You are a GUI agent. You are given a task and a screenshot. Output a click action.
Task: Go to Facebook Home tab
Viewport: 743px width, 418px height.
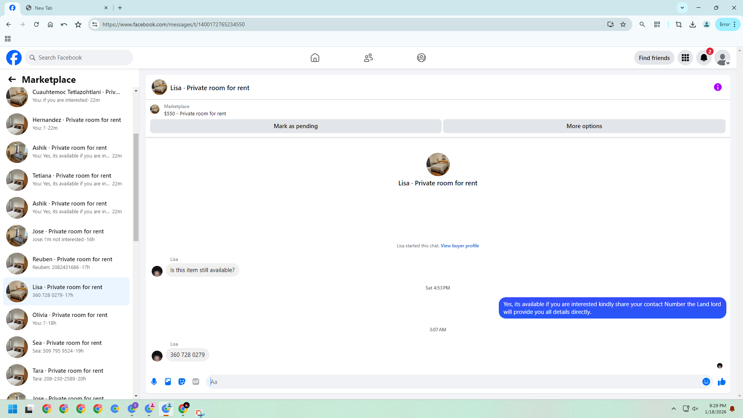[315, 58]
